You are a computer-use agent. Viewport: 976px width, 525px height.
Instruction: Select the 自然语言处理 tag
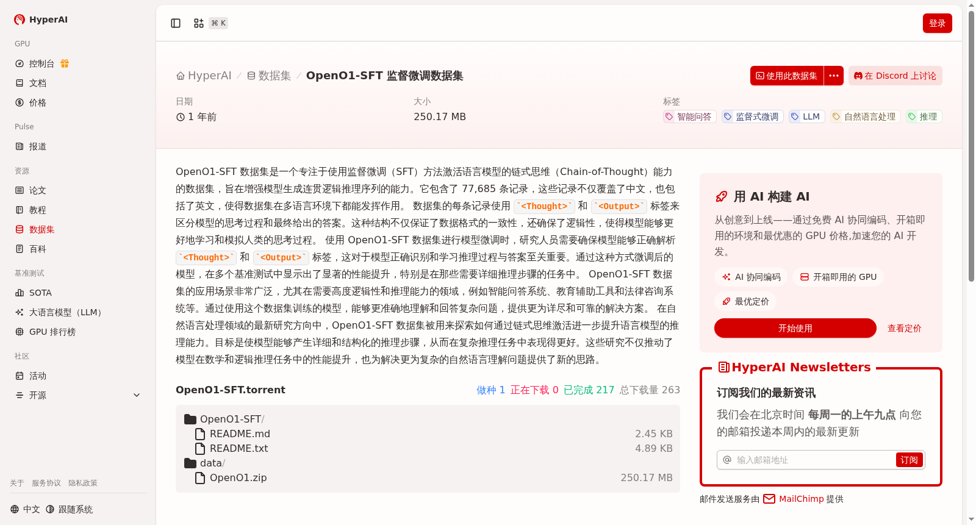865,116
